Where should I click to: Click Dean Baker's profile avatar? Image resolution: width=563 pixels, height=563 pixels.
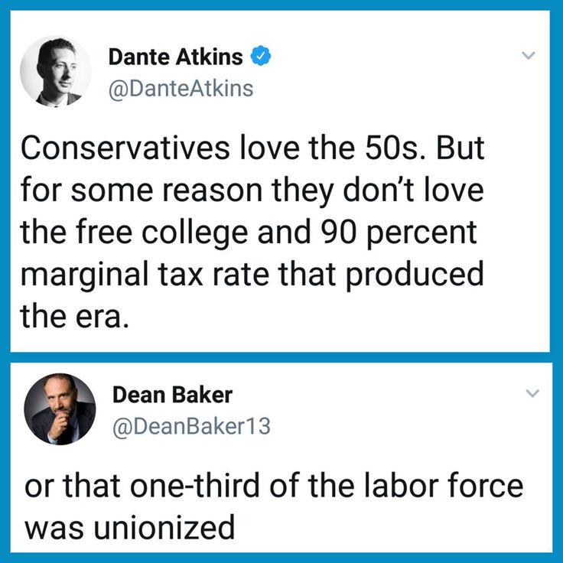(60, 409)
